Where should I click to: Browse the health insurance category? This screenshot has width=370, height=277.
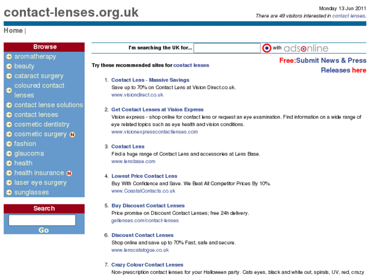click(x=39, y=173)
